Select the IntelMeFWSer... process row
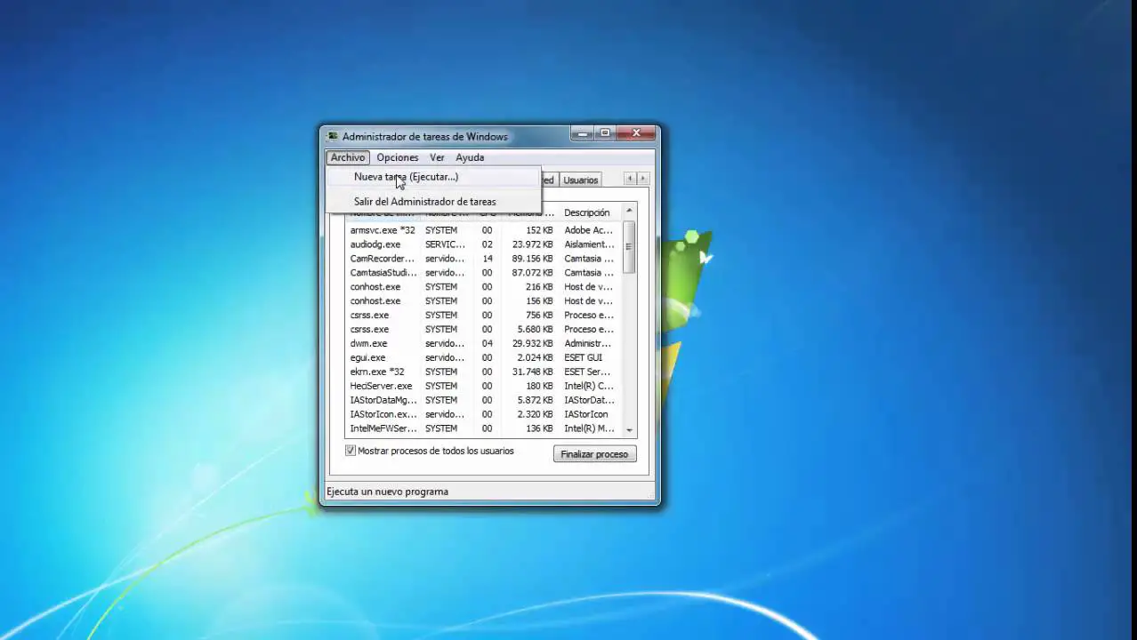1137x640 pixels. click(484, 429)
